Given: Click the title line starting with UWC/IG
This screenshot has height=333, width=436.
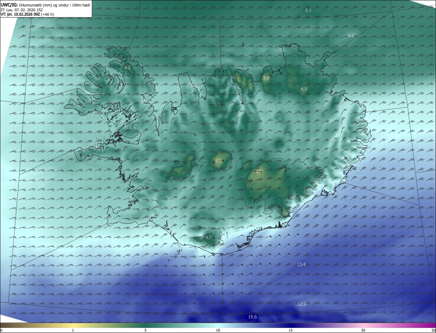Looking at the screenshot, I should pos(45,5).
